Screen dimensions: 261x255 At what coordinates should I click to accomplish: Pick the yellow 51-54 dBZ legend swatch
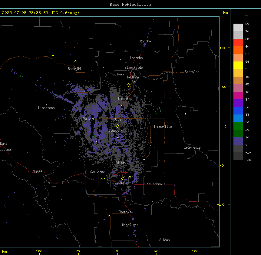pos(238,65)
